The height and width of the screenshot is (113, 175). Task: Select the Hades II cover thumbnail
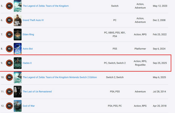pyautogui.click(x=18, y=63)
